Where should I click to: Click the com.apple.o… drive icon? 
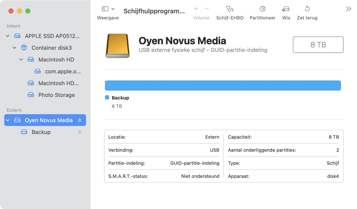pyautogui.click(x=37, y=72)
